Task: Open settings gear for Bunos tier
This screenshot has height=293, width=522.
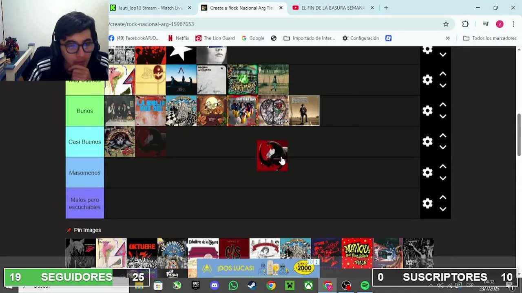Action: click(427, 111)
